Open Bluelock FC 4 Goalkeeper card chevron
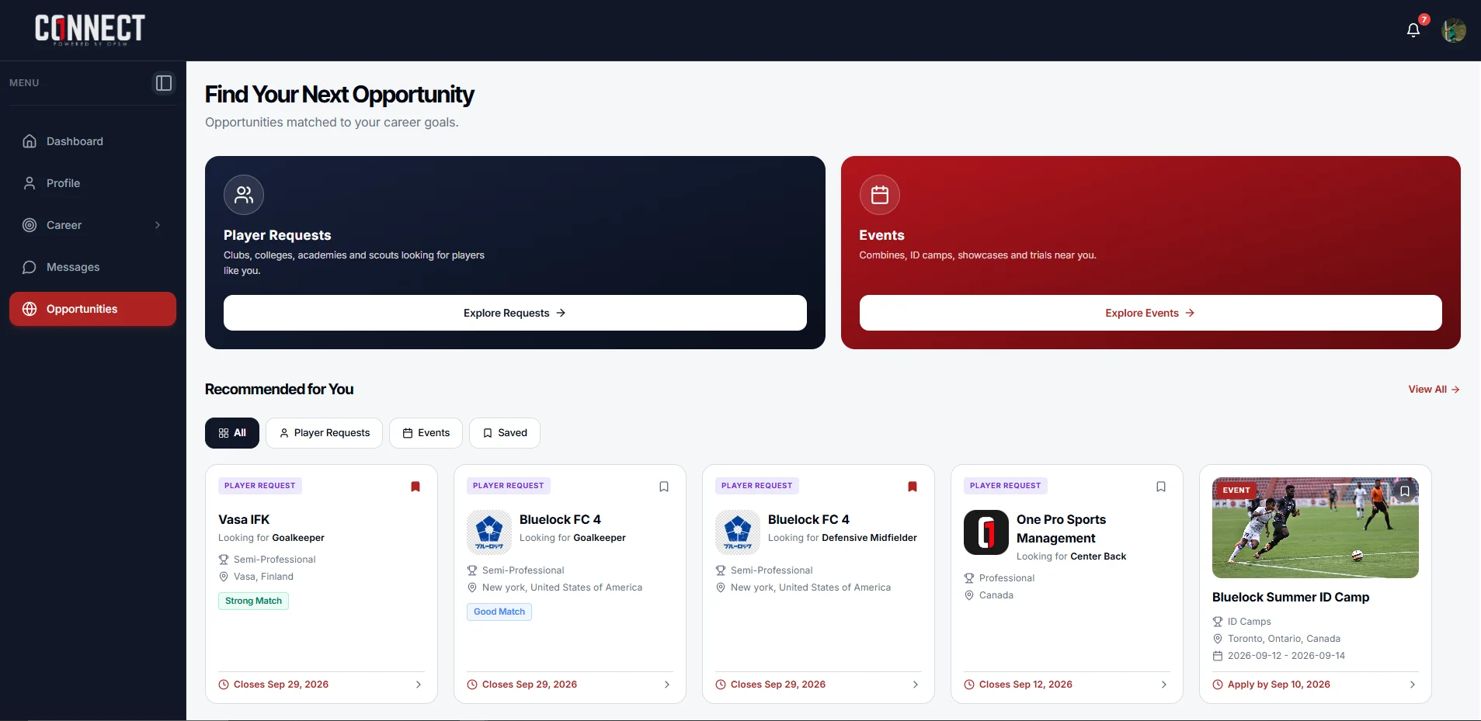Image resolution: width=1481 pixels, height=721 pixels. (667, 685)
